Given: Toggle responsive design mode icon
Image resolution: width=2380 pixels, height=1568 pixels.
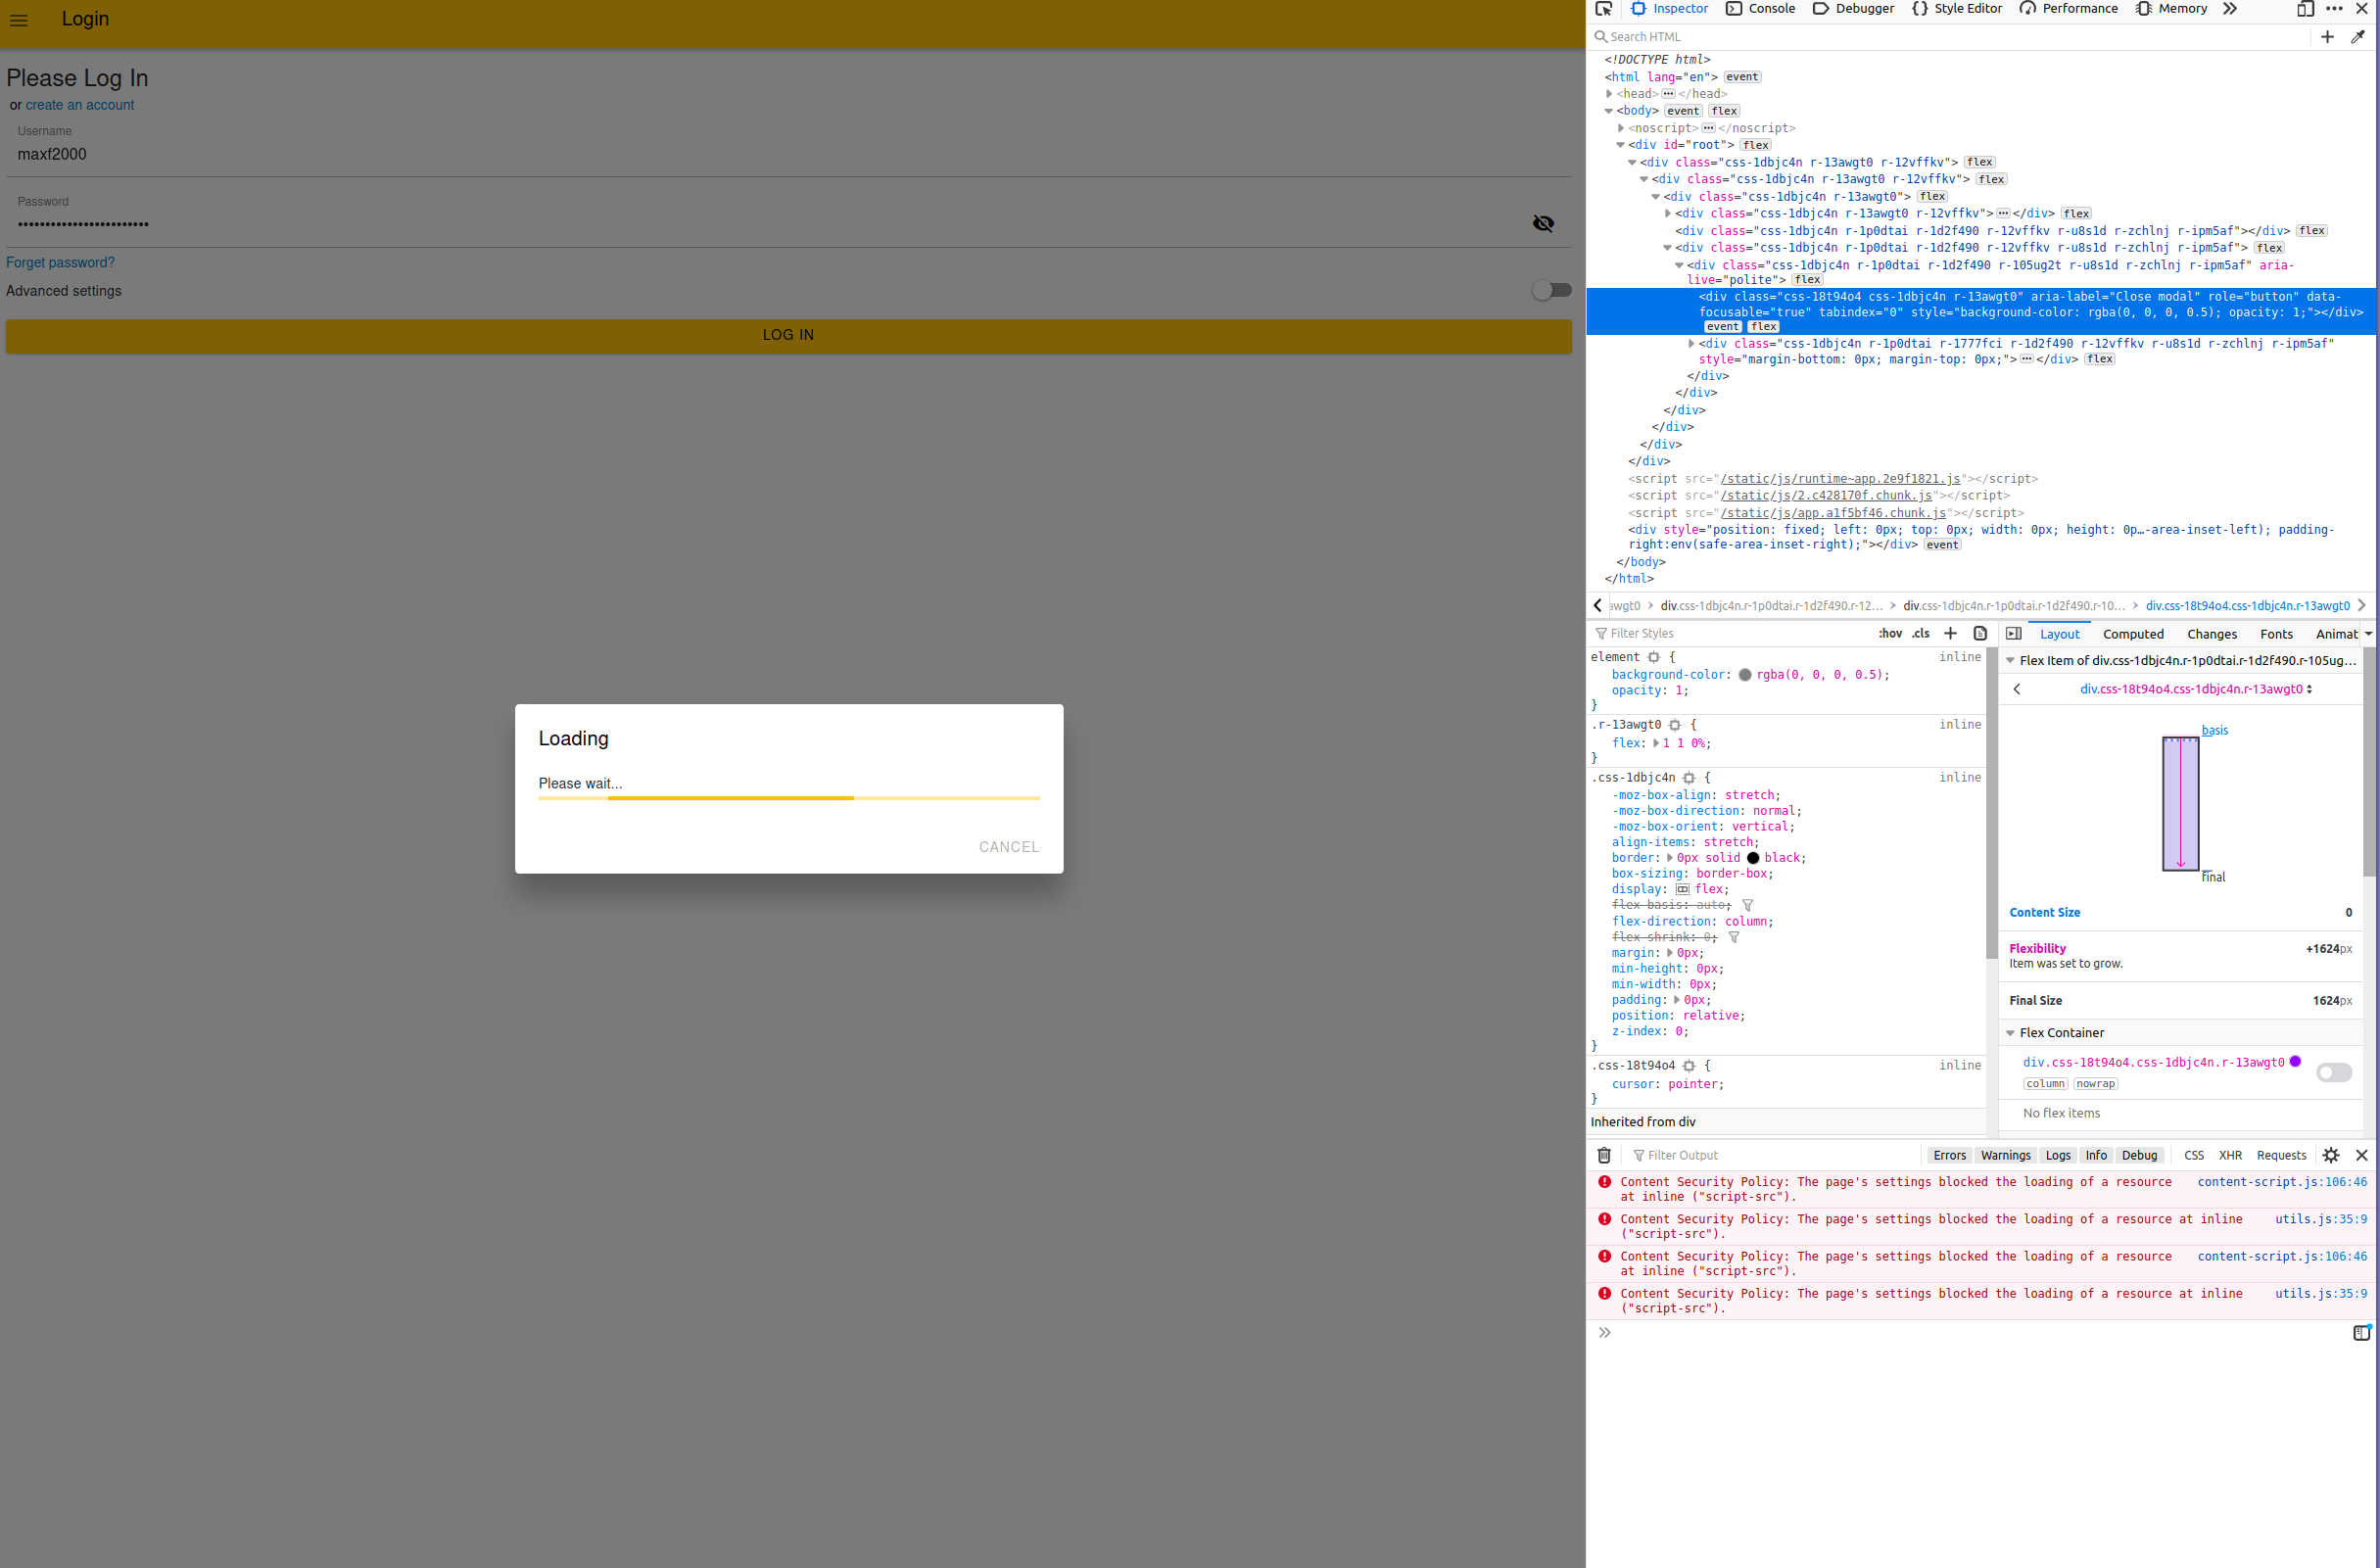Looking at the screenshot, I should (2305, 9).
